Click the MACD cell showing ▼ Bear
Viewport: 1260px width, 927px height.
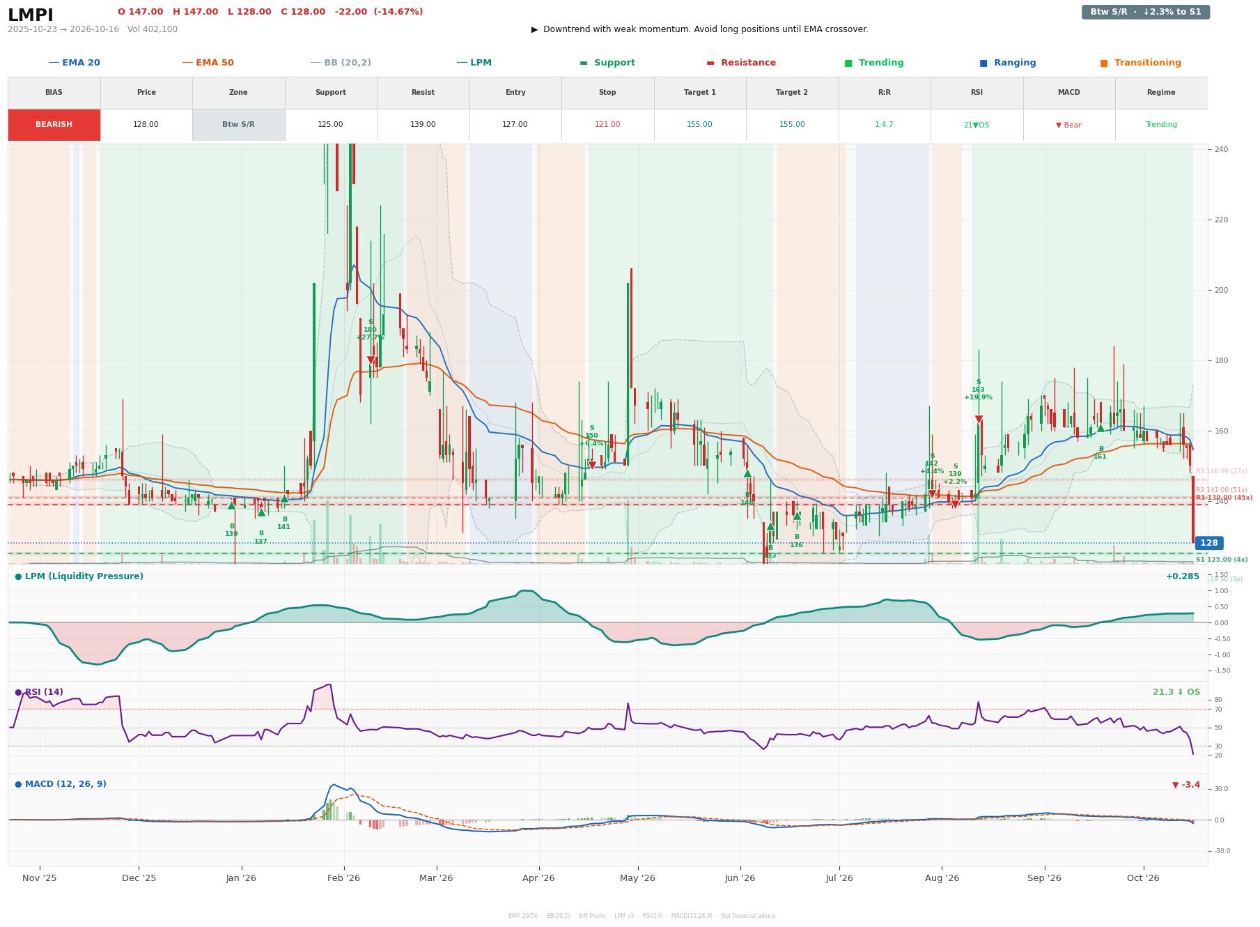[1068, 125]
